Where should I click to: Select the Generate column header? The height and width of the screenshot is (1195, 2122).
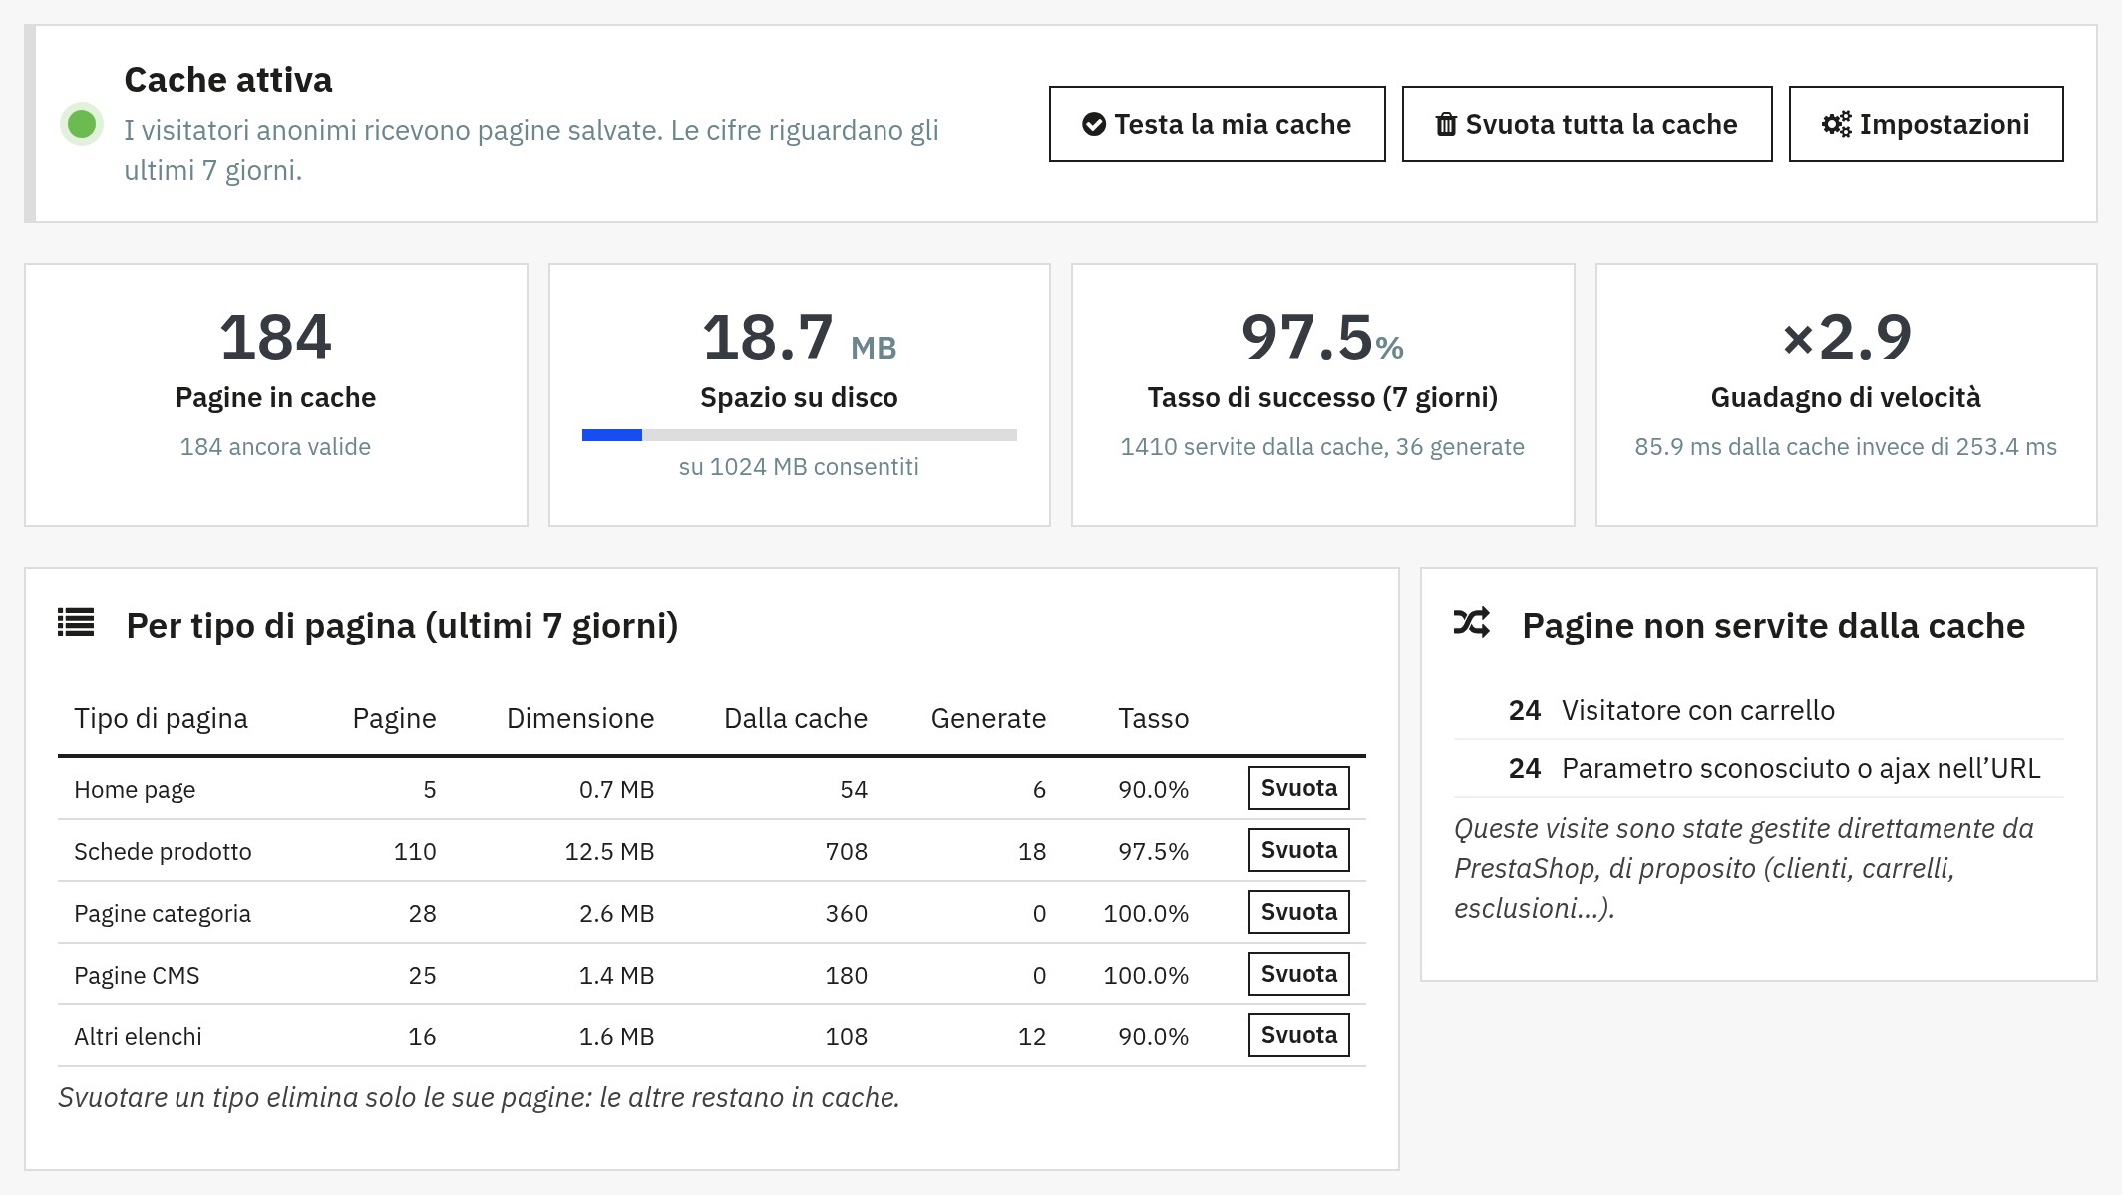click(x=988, y=718)
